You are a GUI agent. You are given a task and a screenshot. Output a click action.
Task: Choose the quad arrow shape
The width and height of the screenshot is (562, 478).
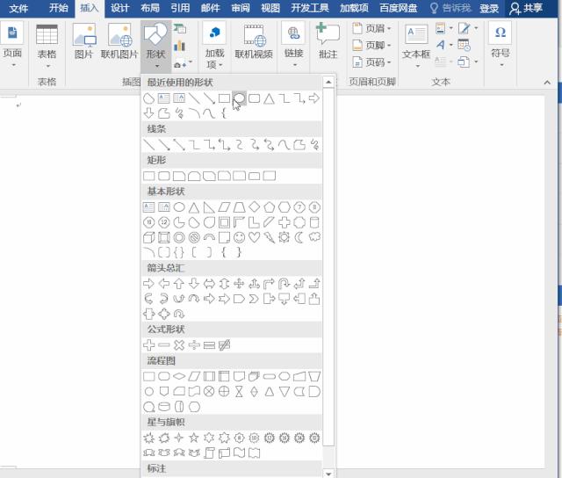(x=239, y=284)
